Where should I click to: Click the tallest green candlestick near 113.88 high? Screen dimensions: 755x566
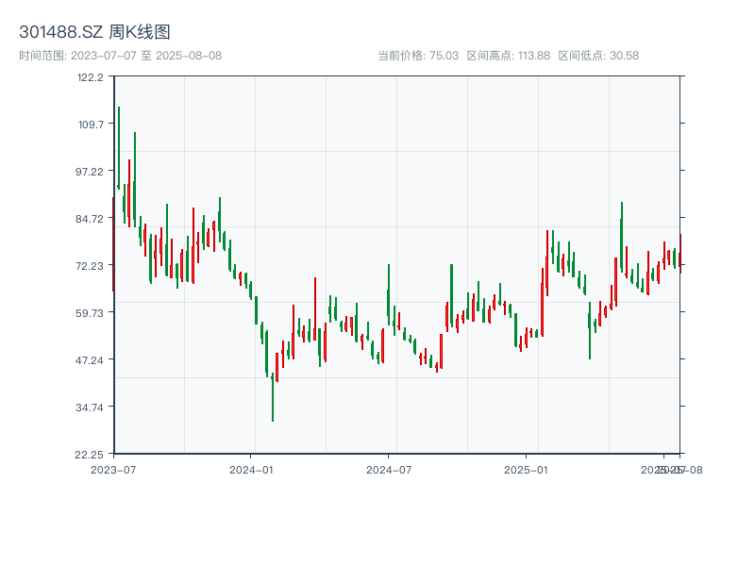119,148
